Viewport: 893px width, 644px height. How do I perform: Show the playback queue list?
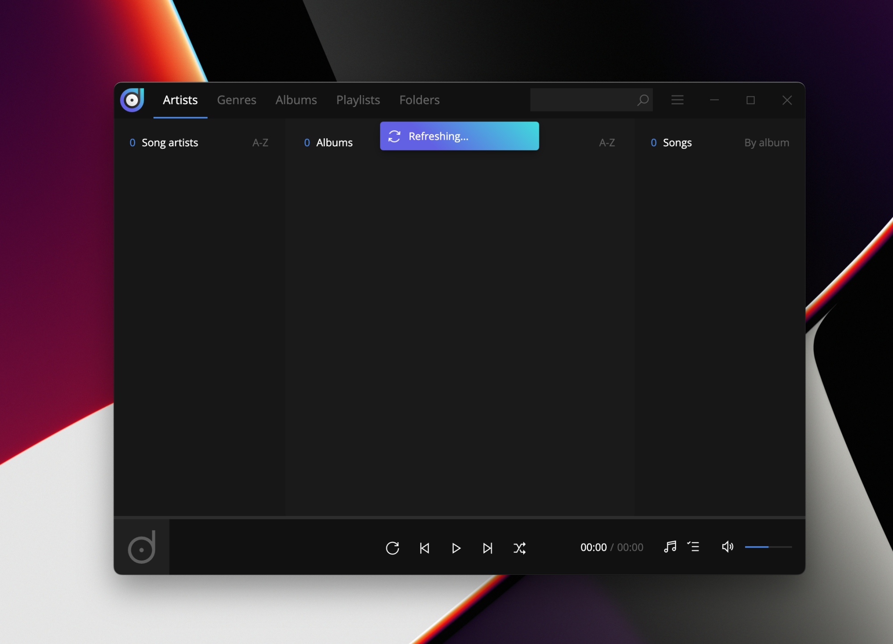coord(693,547)
